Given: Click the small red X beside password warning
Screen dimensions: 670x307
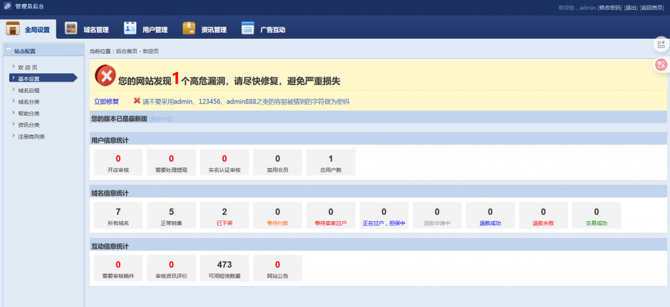Looking at the screenshot, I should 137,101.
